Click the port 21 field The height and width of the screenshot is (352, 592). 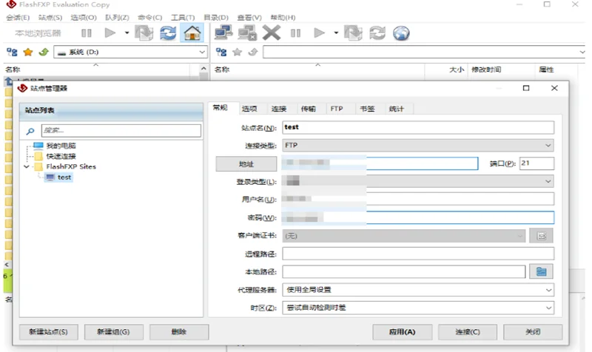click(x=537, y=163)
